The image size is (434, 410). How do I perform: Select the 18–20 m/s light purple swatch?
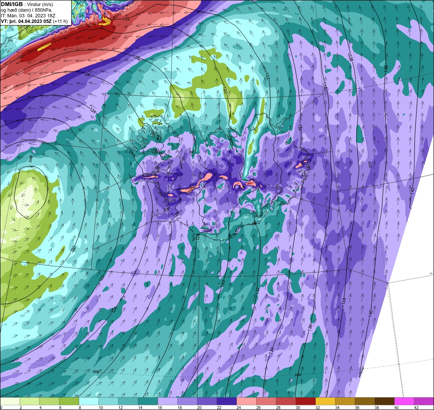187,401
